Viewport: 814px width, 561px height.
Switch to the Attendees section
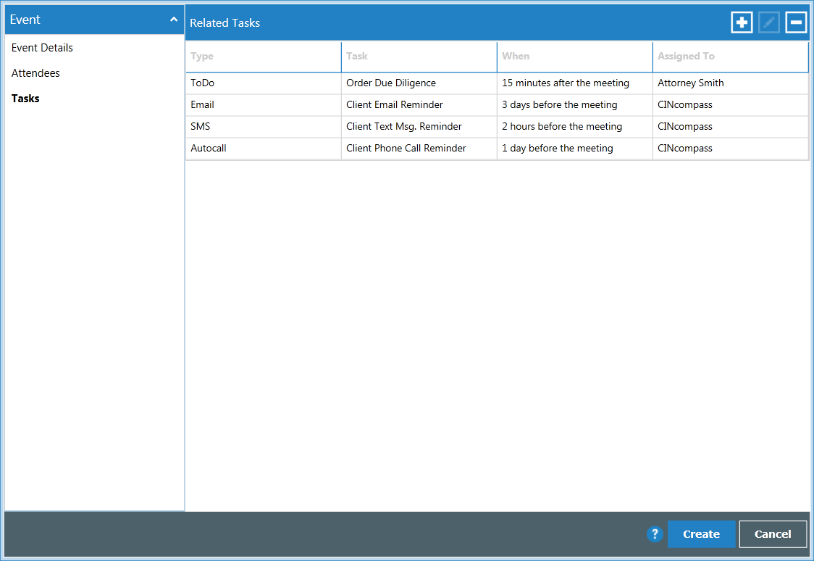click(35, 72)
